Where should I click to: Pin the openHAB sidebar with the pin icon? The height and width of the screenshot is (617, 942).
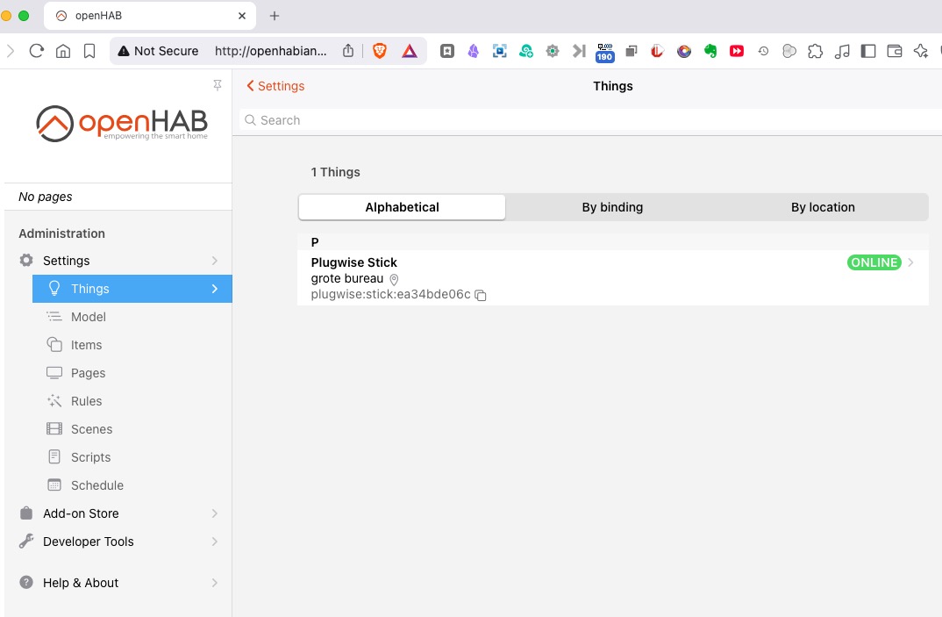[x=218, y=85]
